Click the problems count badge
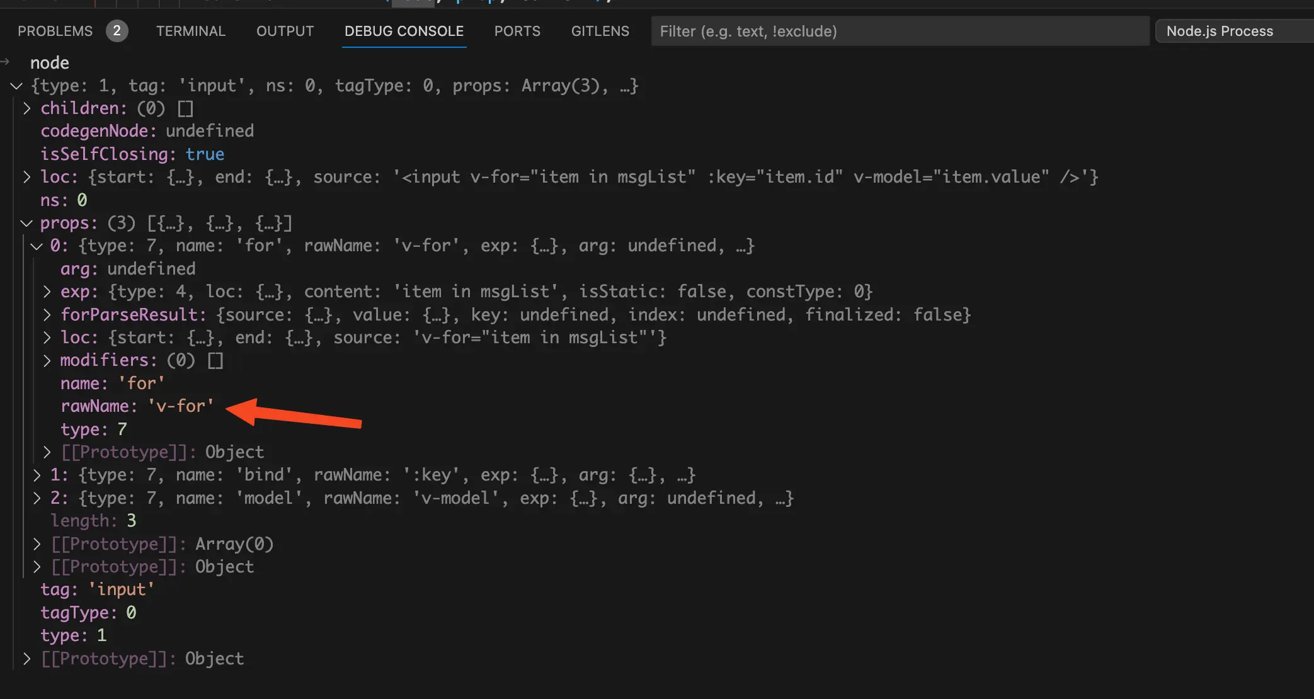This screenshot has width=1314, height=699. pos(117,31)
